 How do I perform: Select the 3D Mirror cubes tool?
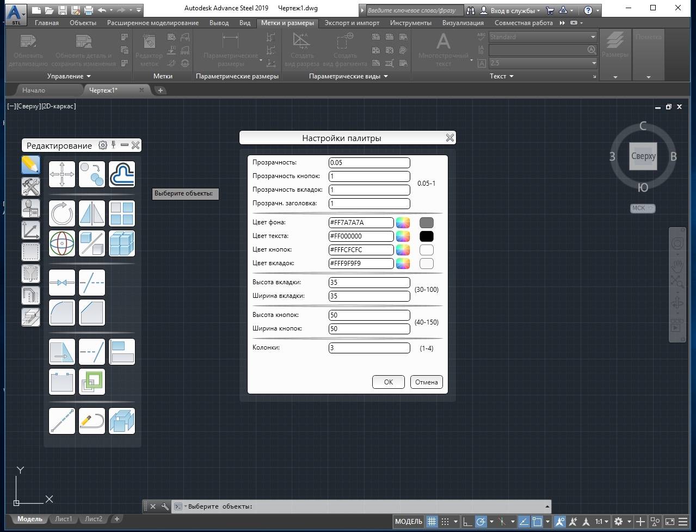click(x=92, y=243)
